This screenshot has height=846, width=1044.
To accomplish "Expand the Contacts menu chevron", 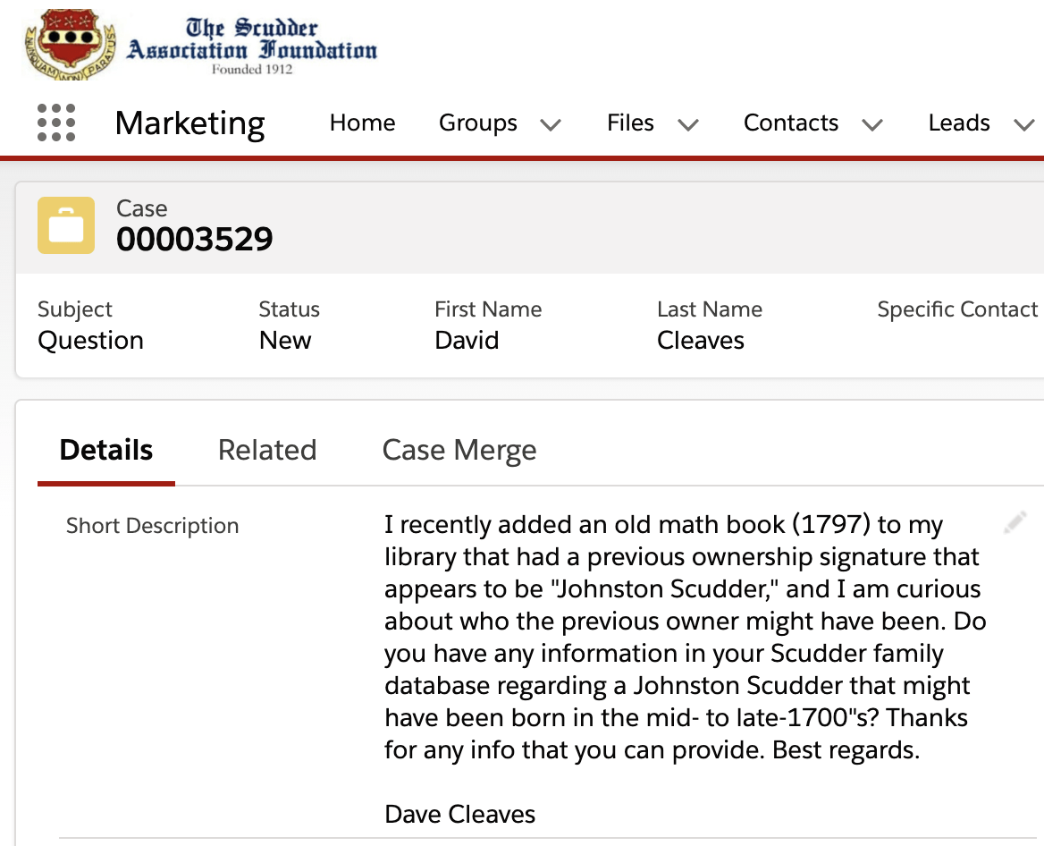I will tap(872, 124).
